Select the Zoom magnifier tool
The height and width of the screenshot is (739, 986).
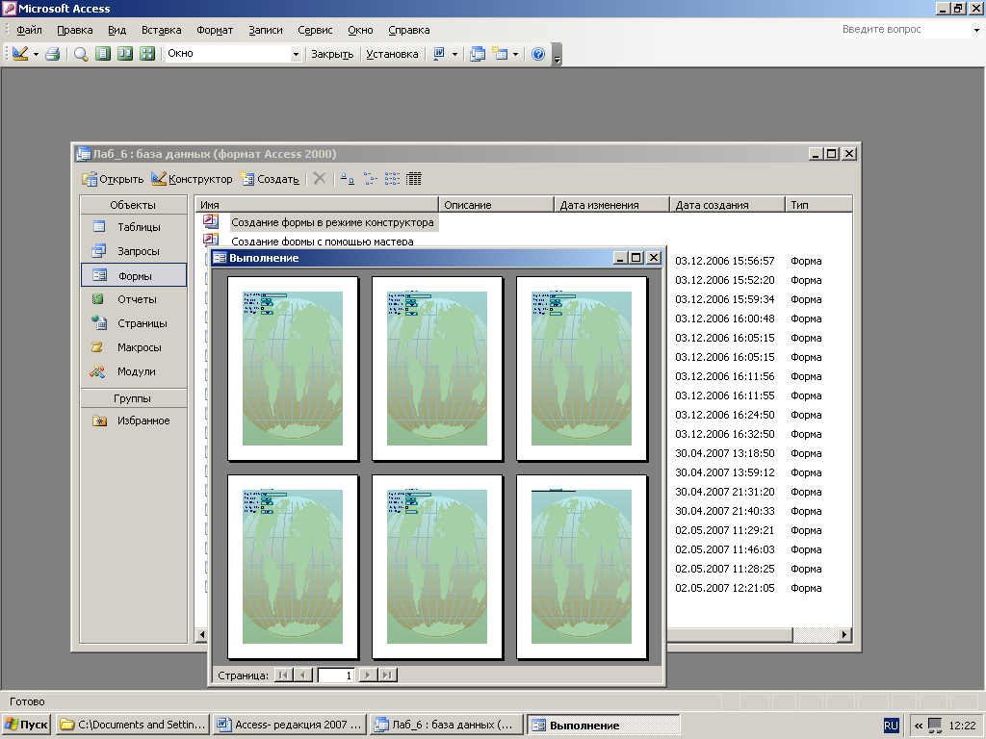pos(81,54)
